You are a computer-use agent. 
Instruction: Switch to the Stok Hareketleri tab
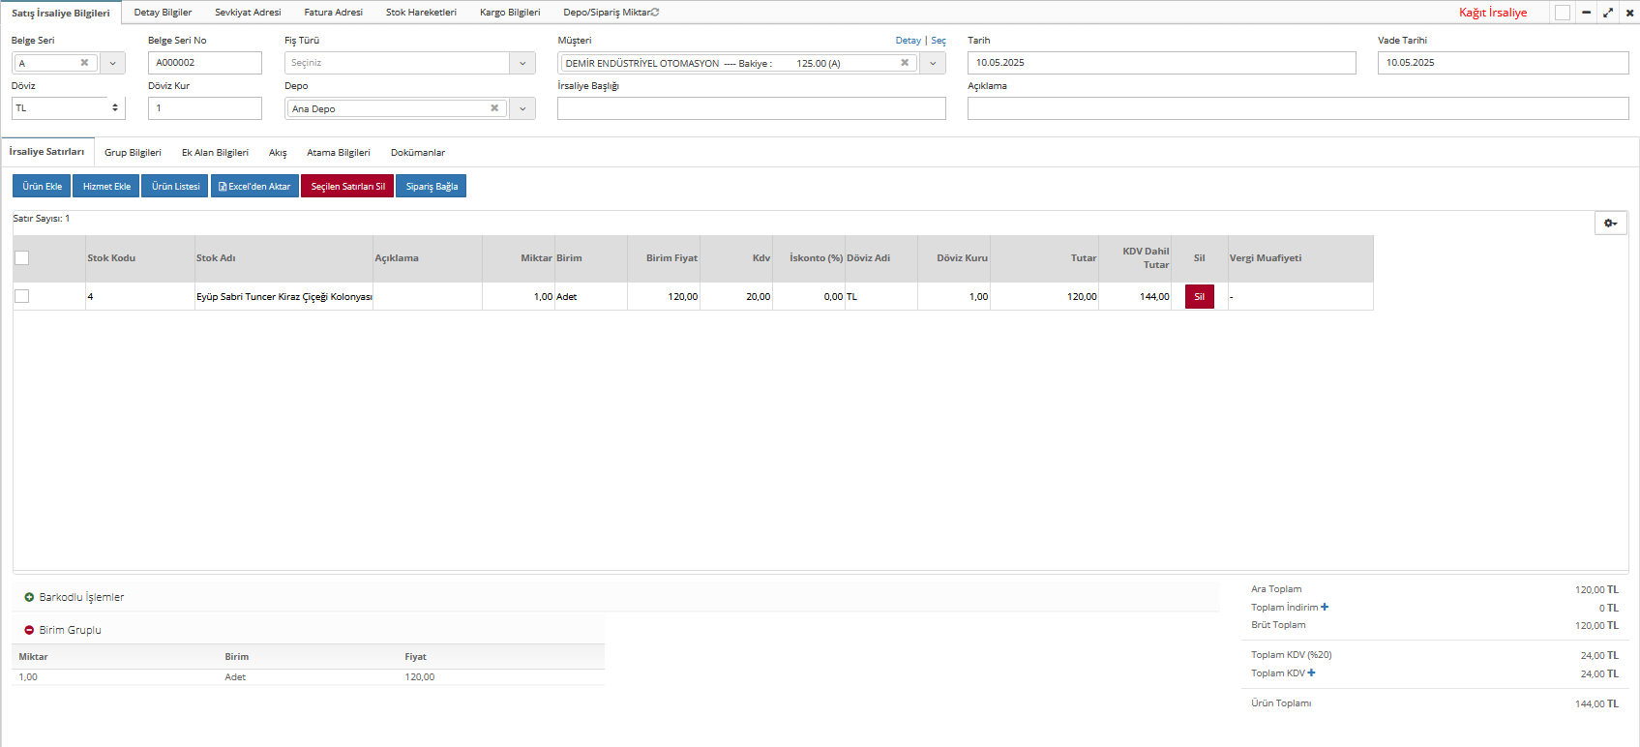click(421, 13)
